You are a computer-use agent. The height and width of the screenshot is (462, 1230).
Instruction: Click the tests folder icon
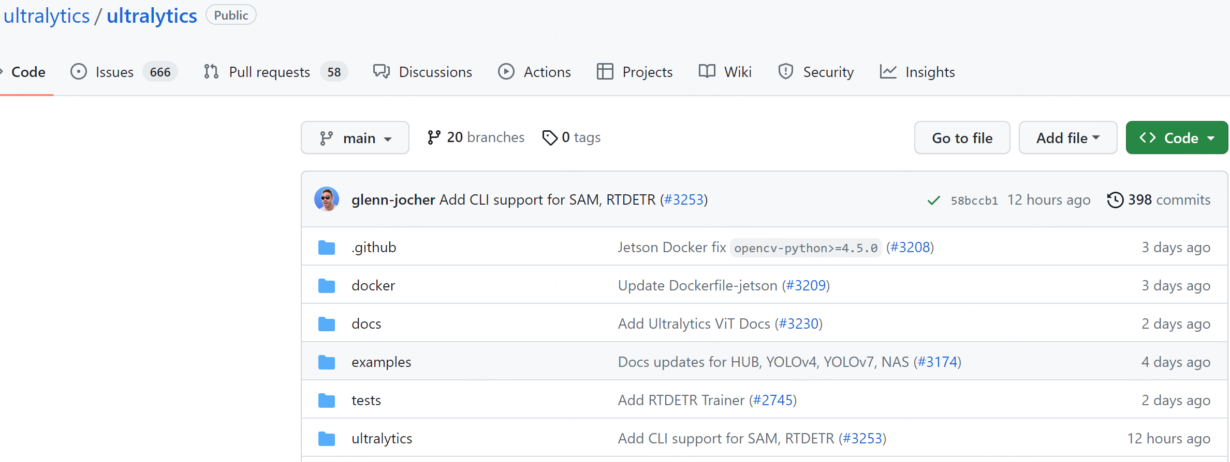[x=327, y=401]
